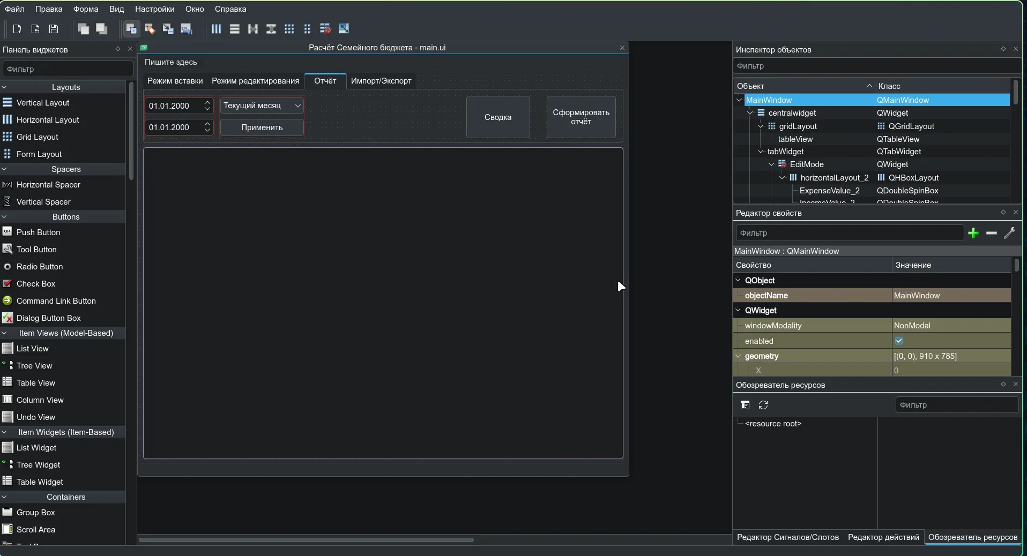This screenshot has width=1027, height=556.
Task: Open the "Текущий месяц" combo box
Action: (262, 106)
